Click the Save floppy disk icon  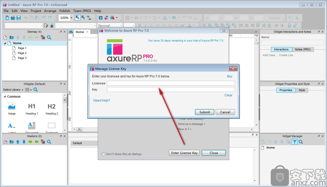click(x=18, y=18)
